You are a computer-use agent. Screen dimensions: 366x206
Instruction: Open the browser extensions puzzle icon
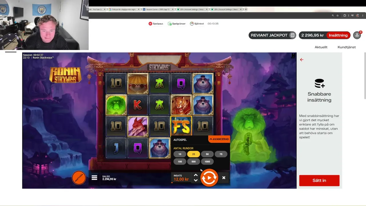click(345, 15)
